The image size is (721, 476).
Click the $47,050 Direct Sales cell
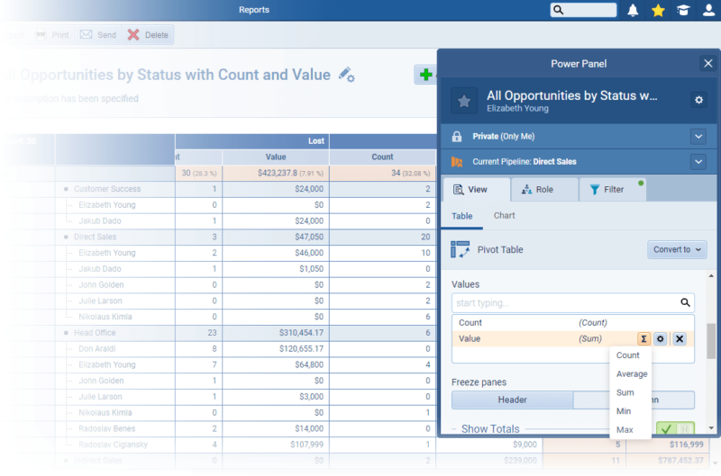coord(276,237)
